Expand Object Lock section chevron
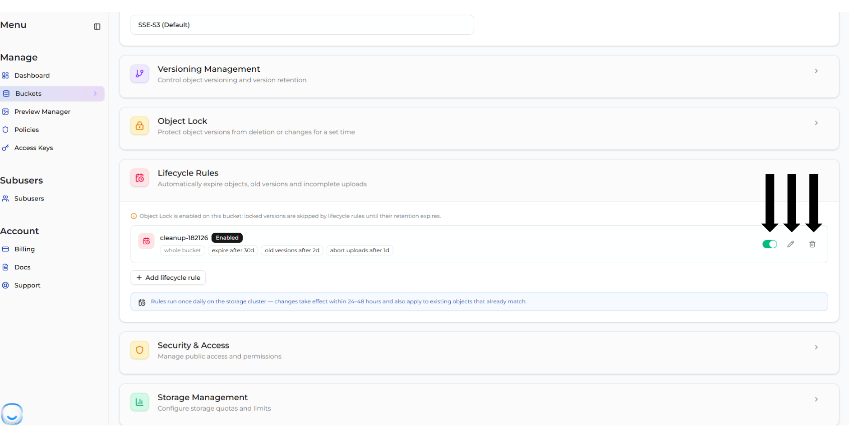Screen dimensions: 849x440 [x=816, y=123]
